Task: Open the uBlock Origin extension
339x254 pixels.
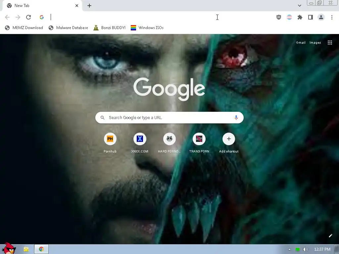Action: click(279, 17)
